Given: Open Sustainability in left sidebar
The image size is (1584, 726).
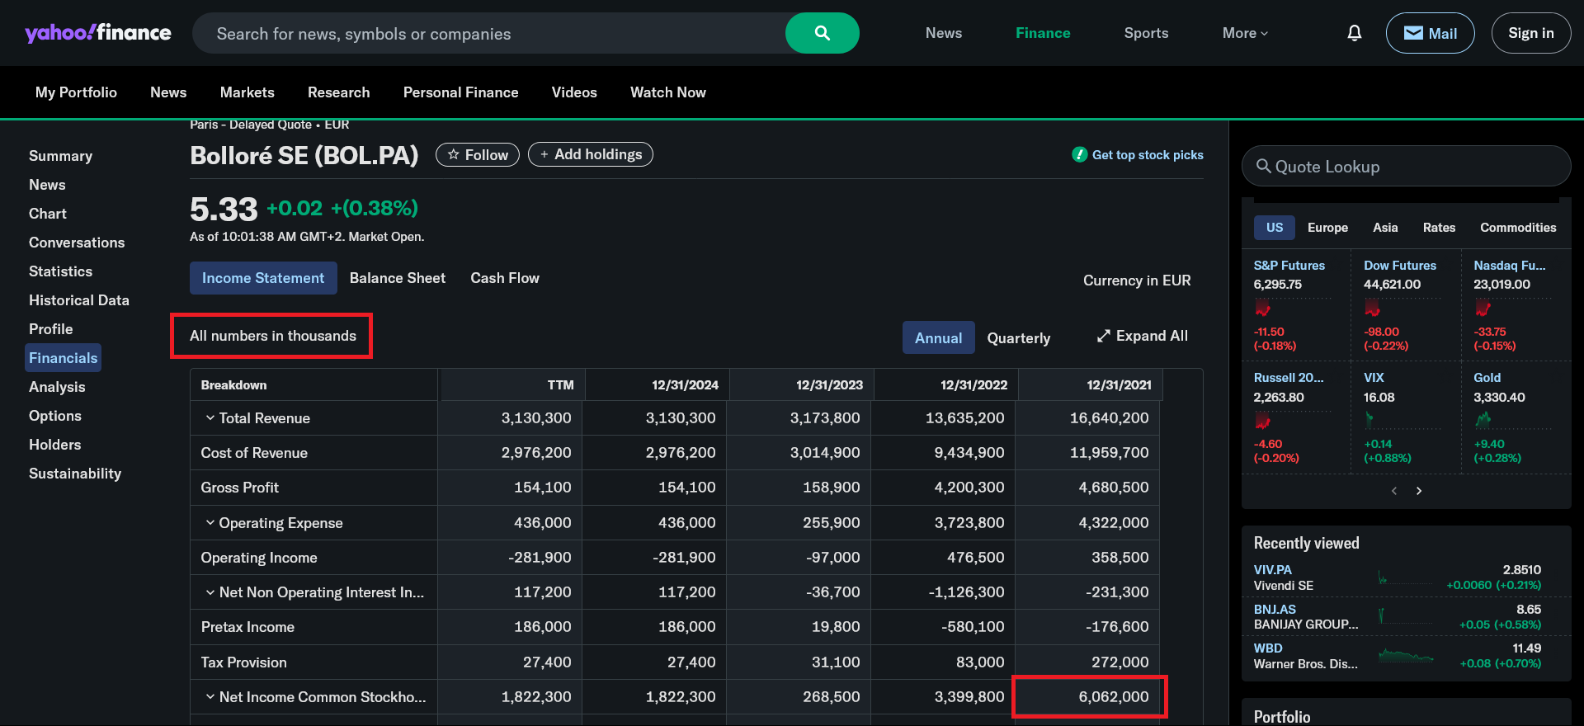Looking at the screenshot, I should click(75, 474).
